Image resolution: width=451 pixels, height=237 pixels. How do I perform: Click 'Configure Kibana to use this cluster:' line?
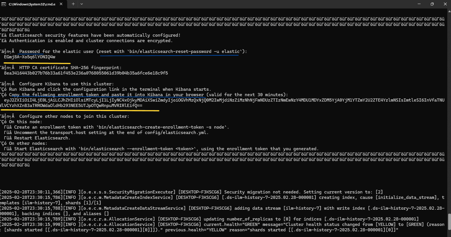click(x=66, y=84)
